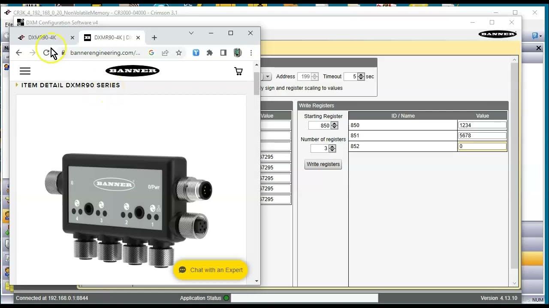The width and height of the screenshot is (549, 308).
Task: Open the Banner site hamburger menu
Action: click(25, 71)
